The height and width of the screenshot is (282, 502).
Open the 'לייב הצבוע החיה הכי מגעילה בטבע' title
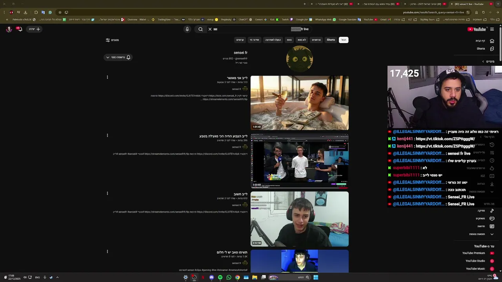coord(223,136)
